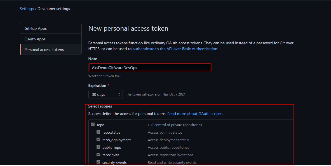Focus the Note input field
This screenshot has width=331, height=166.
tap(150, 68)
